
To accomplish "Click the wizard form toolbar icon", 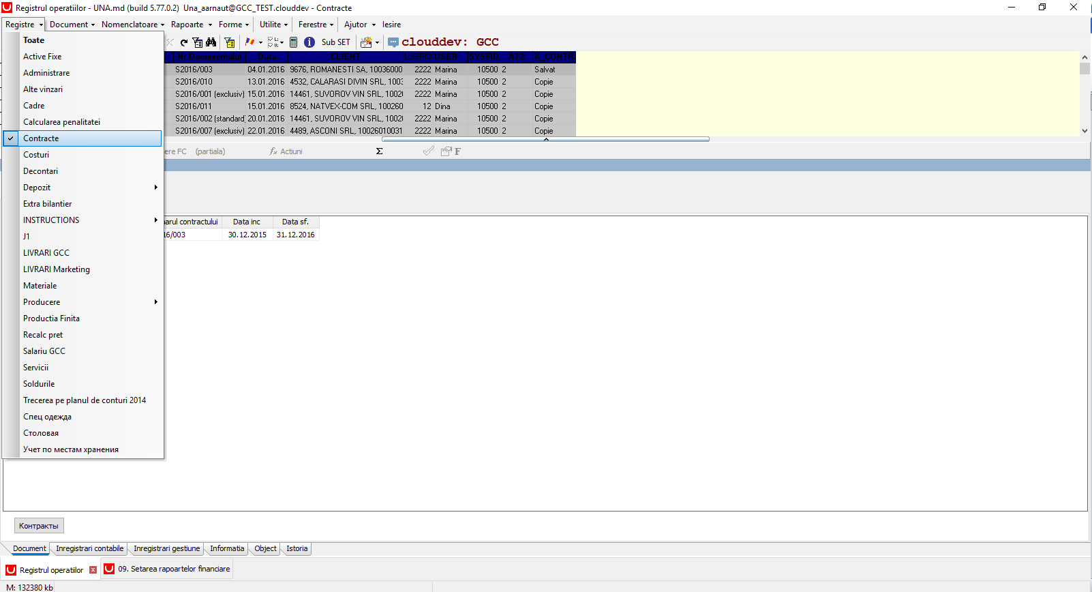I will [366, 42].
